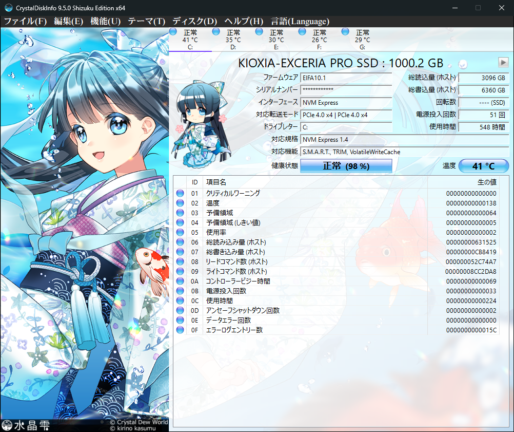Viewport: 514px width, 432px height.
Task: Click status icon for 04 予備領域 (しきい値)
Action: coord(180,222)
